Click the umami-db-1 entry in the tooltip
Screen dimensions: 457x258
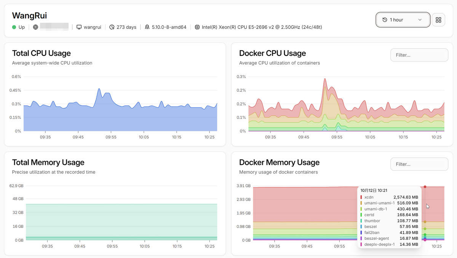[x=376, y=209]
